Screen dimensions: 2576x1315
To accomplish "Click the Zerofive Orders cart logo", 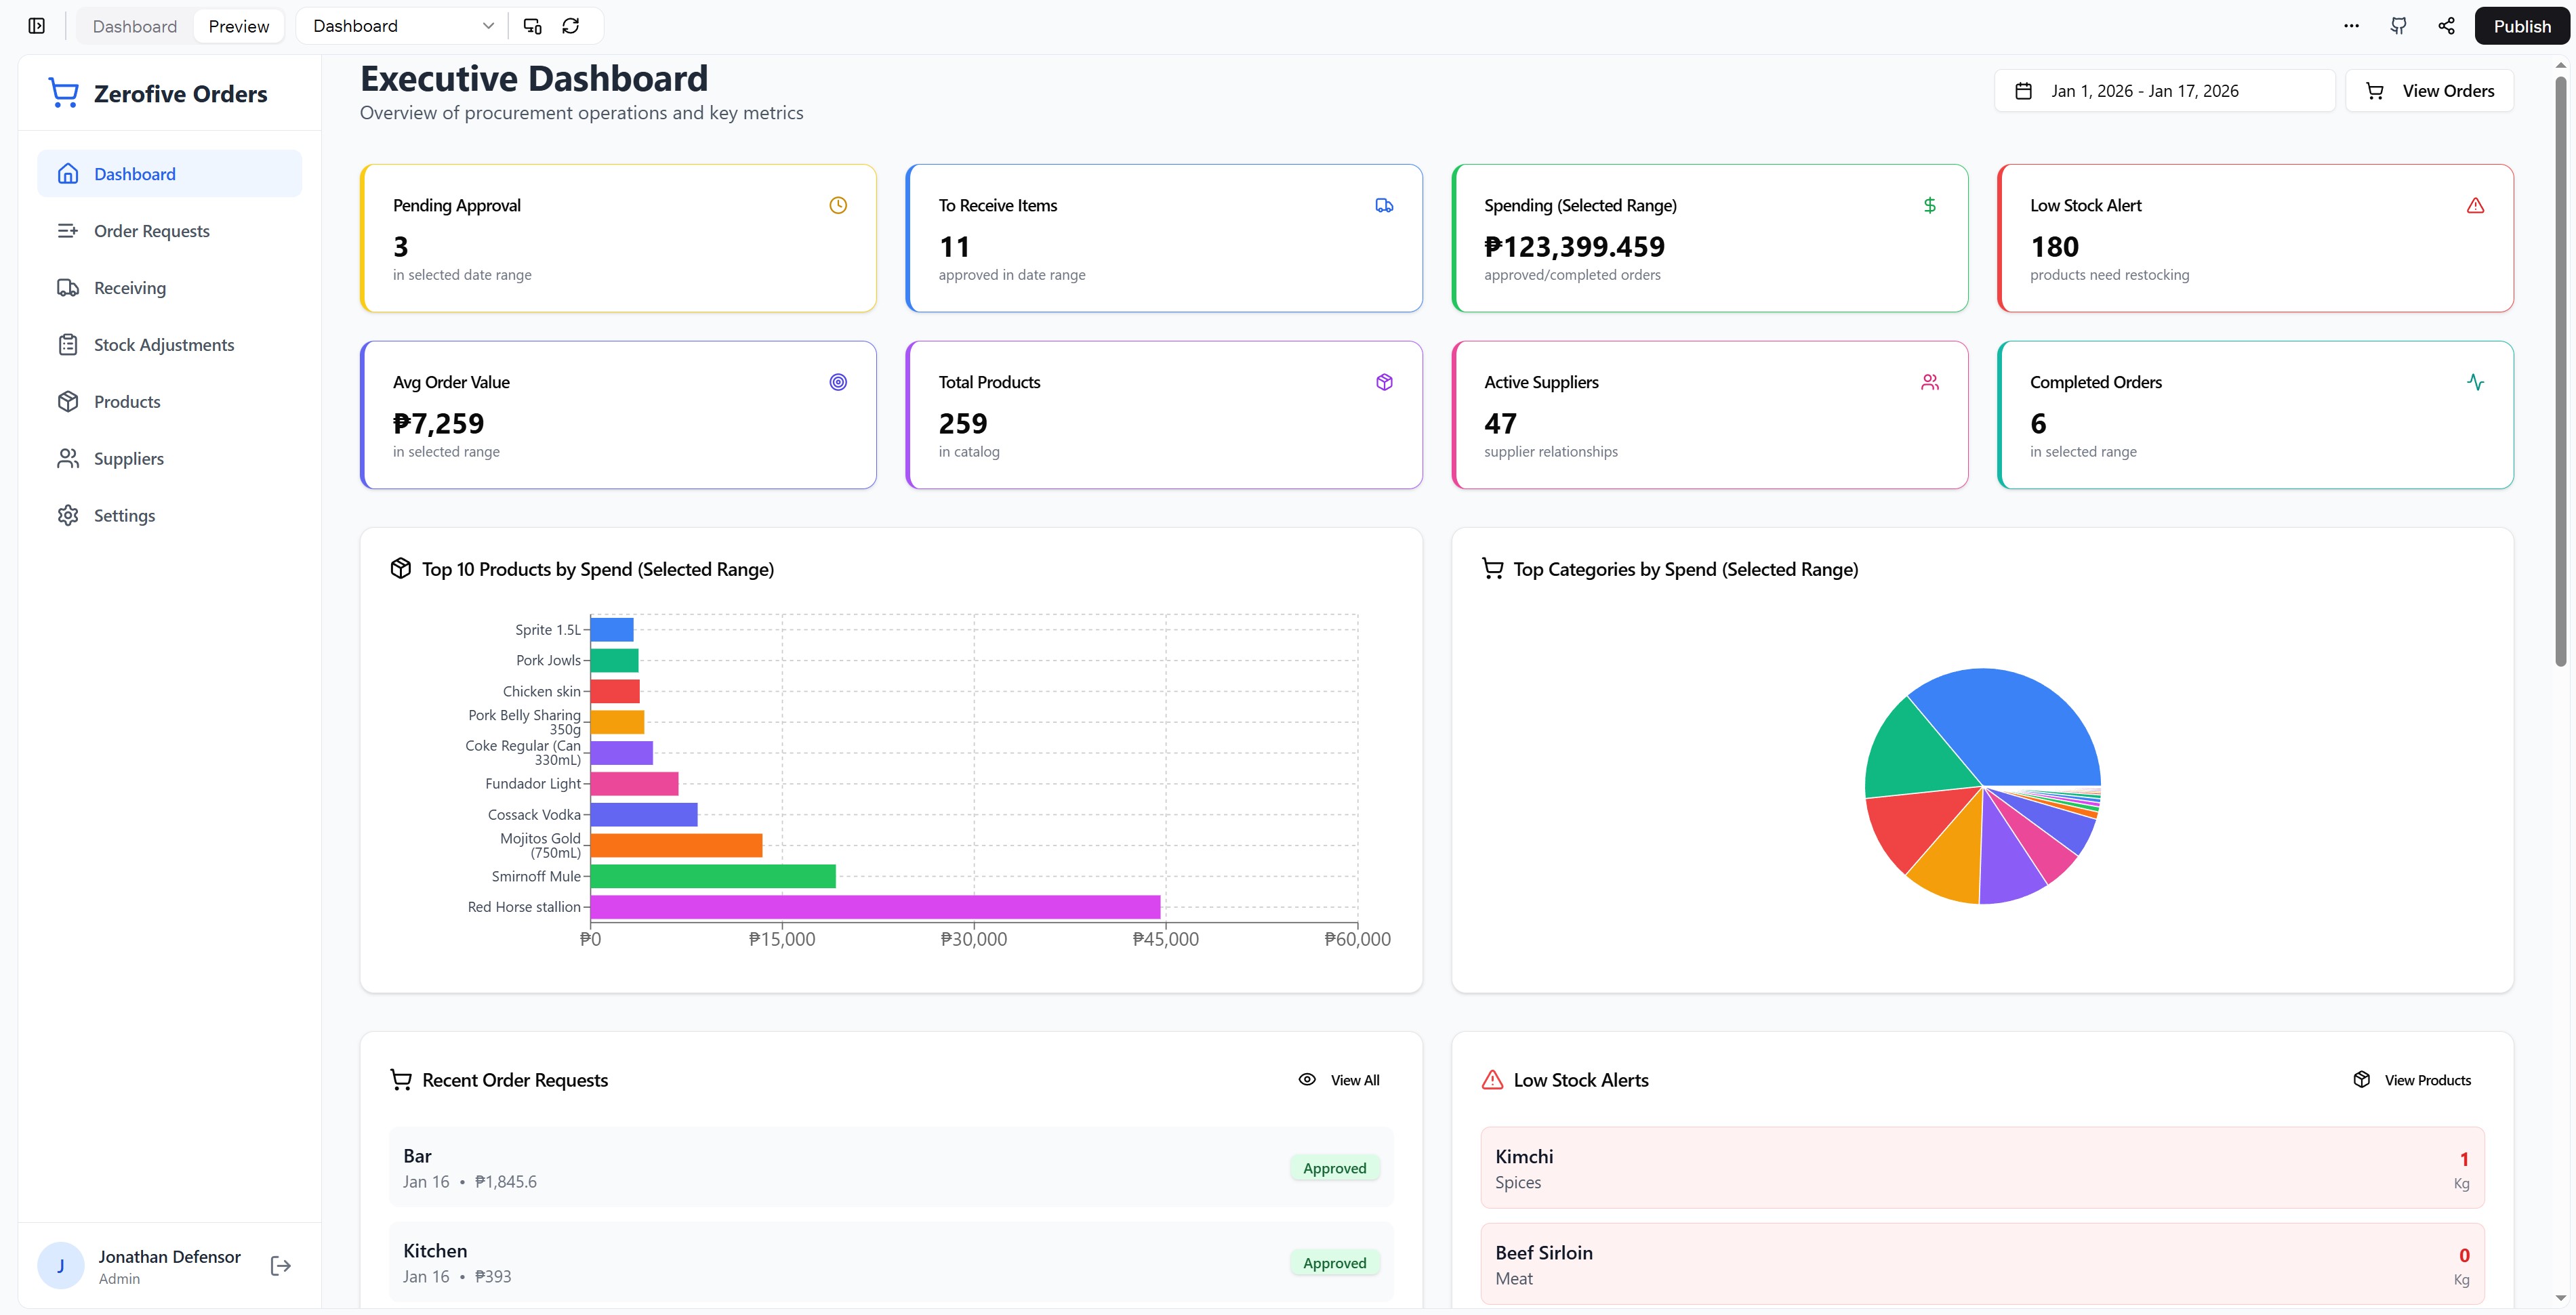I will point(64,93).
